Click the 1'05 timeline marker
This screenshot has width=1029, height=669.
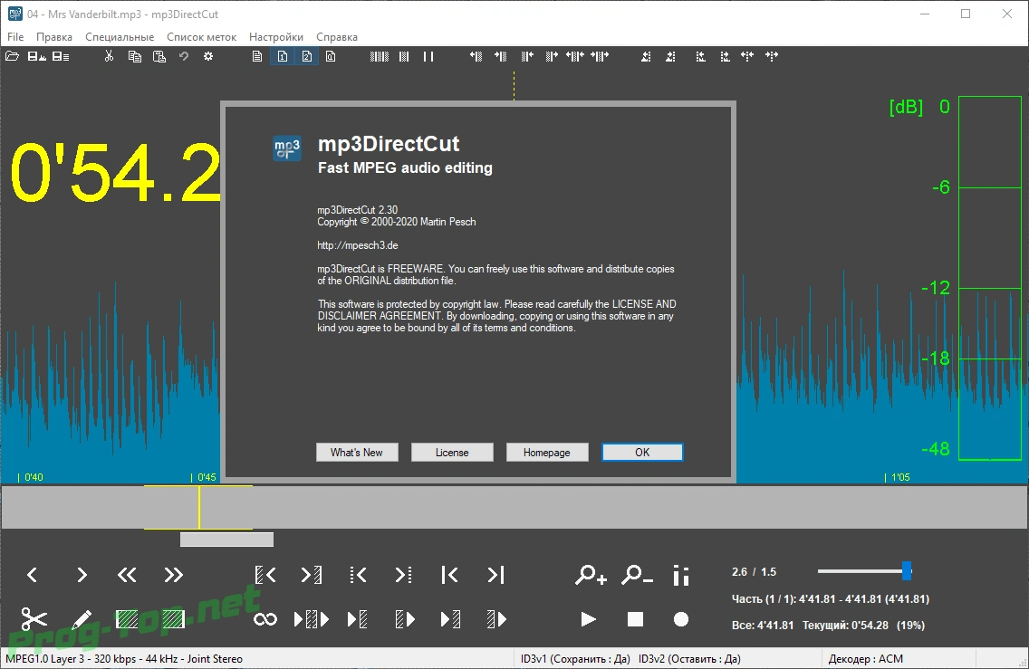coord(898,477)
